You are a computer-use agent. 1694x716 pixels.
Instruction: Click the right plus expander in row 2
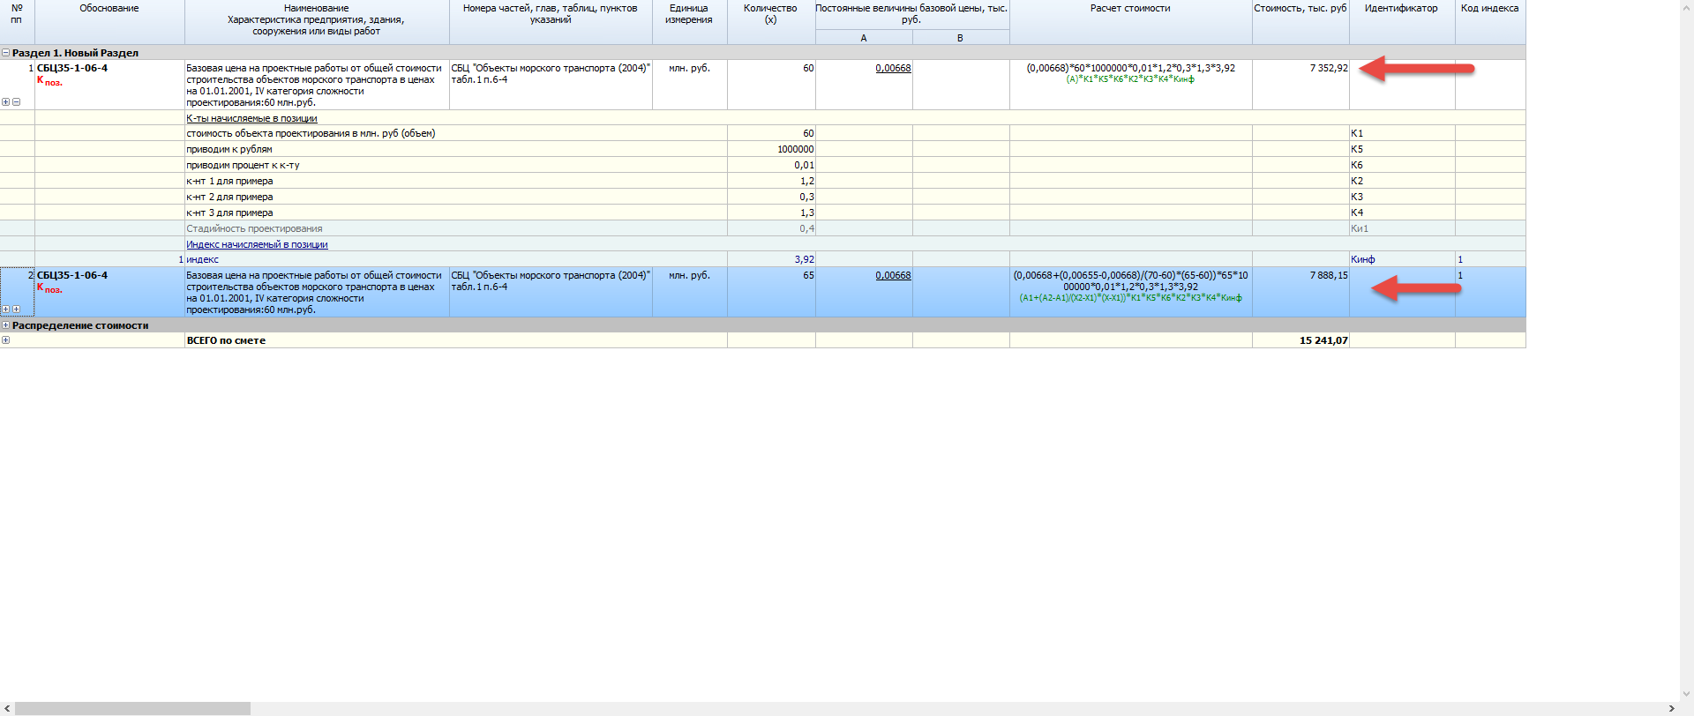pos(16,310)
